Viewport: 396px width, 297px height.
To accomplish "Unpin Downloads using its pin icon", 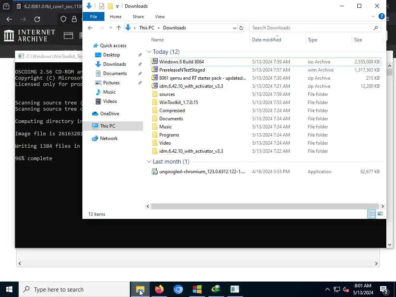I will 140,64.
